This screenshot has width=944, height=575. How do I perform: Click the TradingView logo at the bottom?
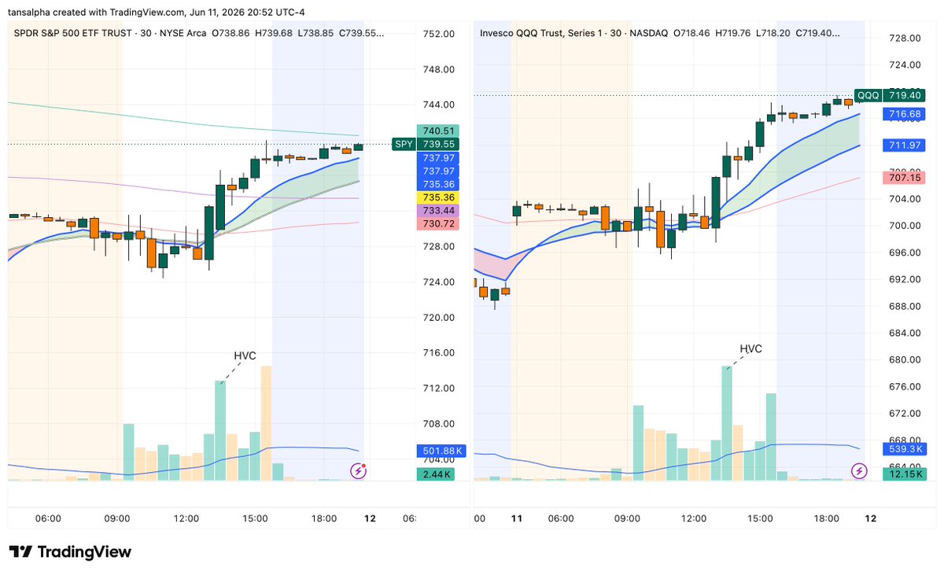coord(70,552)
